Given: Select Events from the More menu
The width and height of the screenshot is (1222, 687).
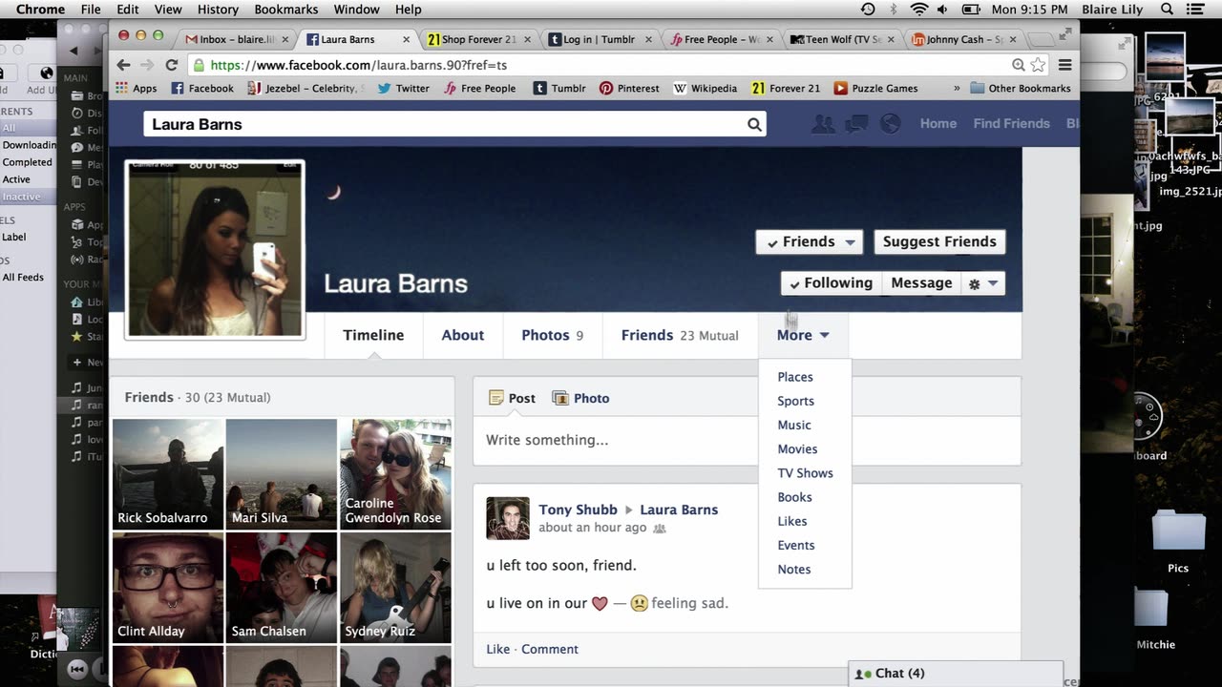Looking at the screenshot, I should point(796,545).
